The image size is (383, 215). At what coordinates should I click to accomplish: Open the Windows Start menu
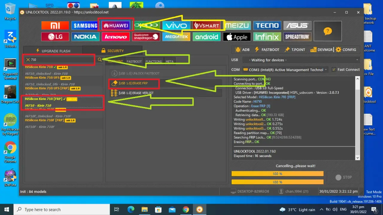click(x=7, y=209)
